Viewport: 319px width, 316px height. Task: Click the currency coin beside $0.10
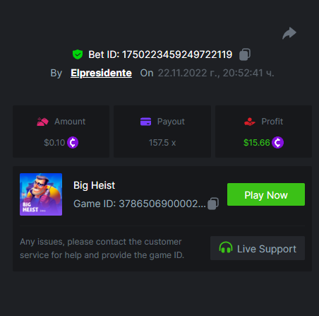73,143
